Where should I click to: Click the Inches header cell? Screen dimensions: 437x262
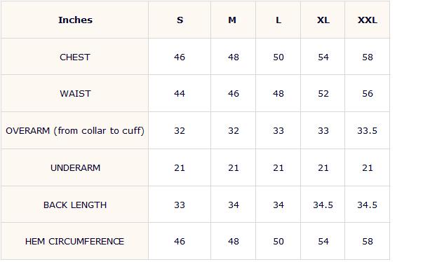75,20
